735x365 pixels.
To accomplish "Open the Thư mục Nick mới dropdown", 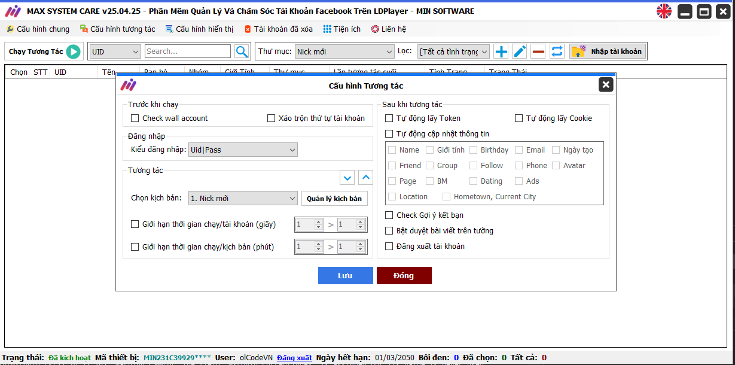I will (344, 51).
